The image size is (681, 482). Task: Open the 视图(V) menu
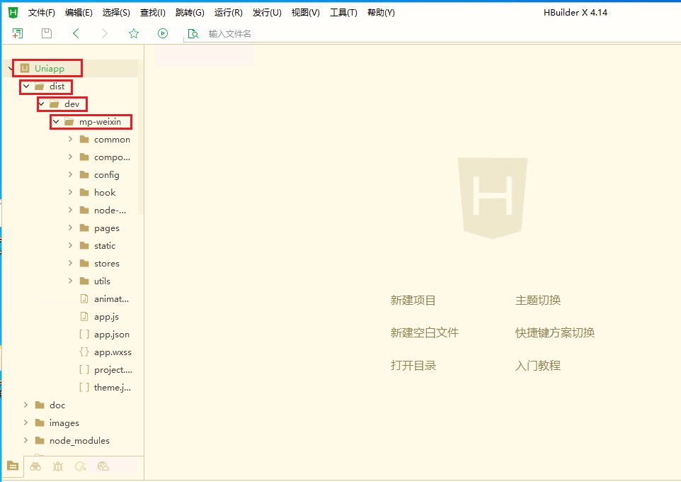[x=305, y=13]
